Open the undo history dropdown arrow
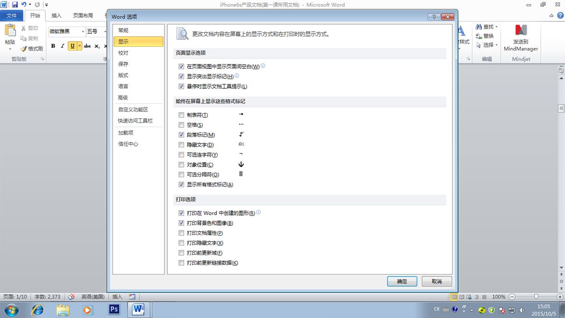Image resolution: width=565 pixels, height=318 pixels. pyautogui.click(x=30, y=5)
